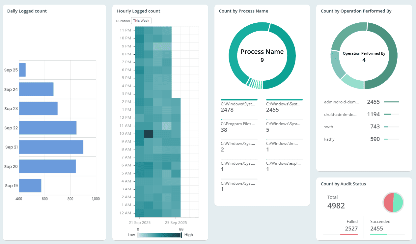416x244 pixels.
Task: Open the This Week duration selector
Action: pyautogui.click(x=141, y=20)
